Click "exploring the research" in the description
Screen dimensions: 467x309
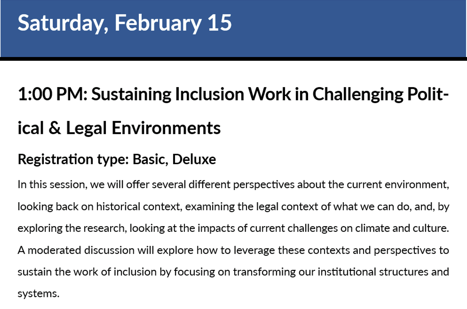click(x=71, y=228)
